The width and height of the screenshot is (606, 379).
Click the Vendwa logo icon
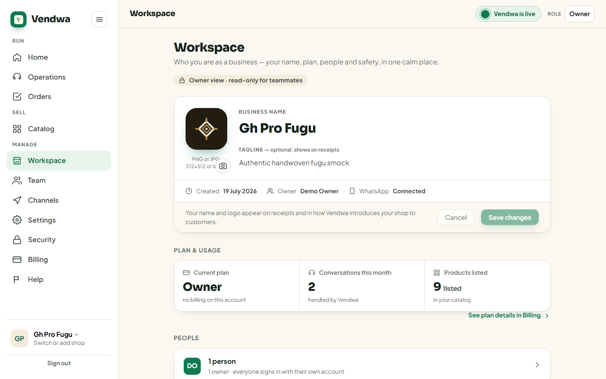point(18,19)
